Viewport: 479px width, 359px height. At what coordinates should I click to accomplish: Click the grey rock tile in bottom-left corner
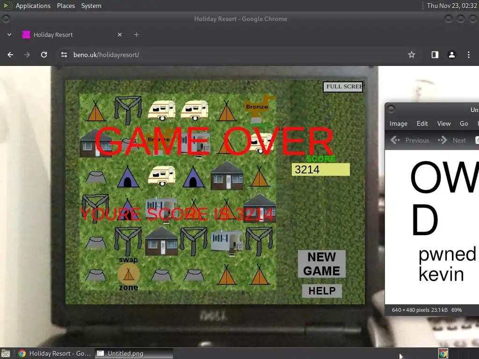[x=96, y=275]
